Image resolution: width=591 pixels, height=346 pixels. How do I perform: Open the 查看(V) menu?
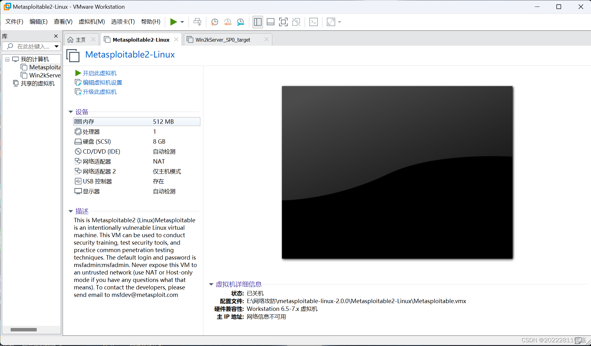[63, 21]
